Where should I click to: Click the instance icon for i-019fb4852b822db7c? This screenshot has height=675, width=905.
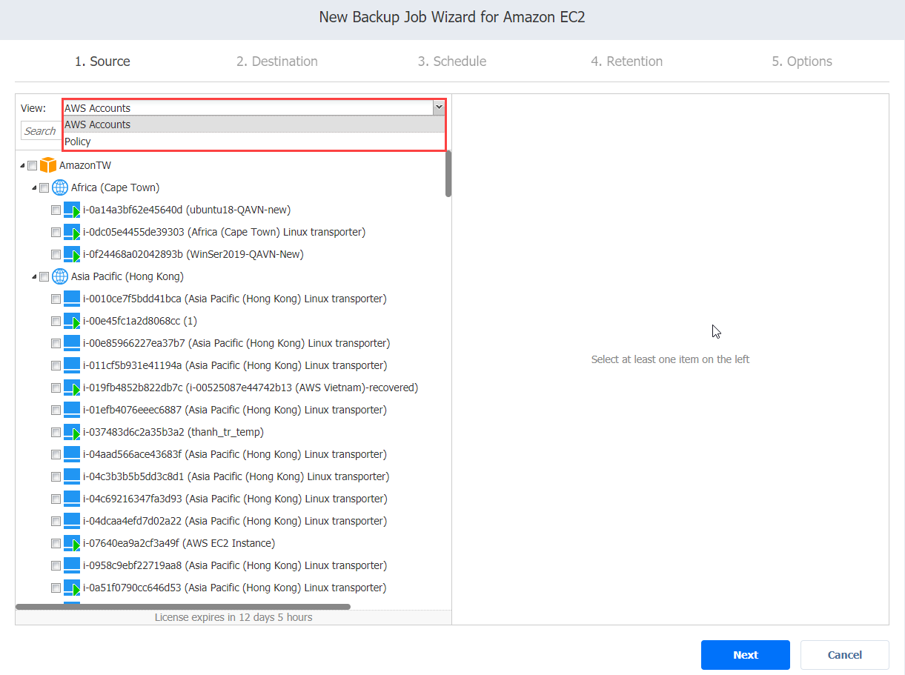(72, 388)
